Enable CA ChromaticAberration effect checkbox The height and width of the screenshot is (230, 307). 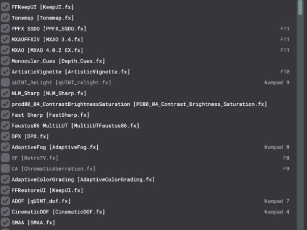5,169
